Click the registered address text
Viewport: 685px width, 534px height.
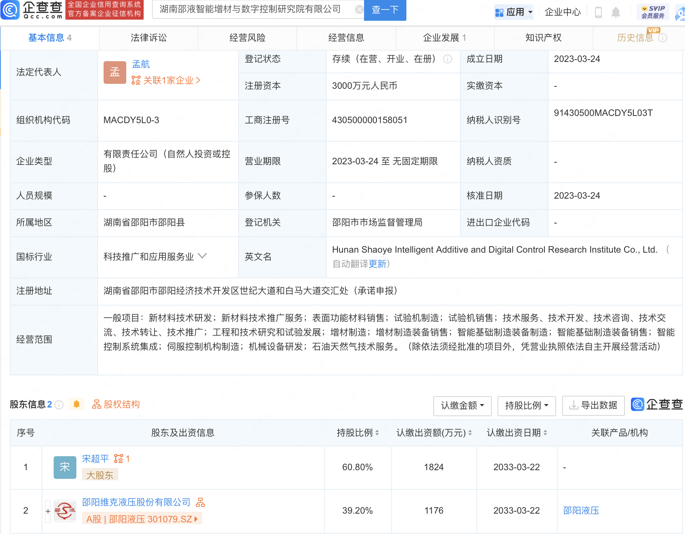coord(250,291)
